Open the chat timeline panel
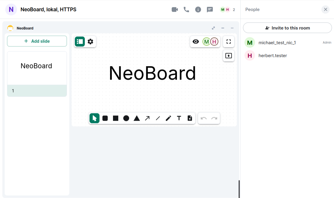This screenshot has width=334, height=198. click(x=210, y=10)
